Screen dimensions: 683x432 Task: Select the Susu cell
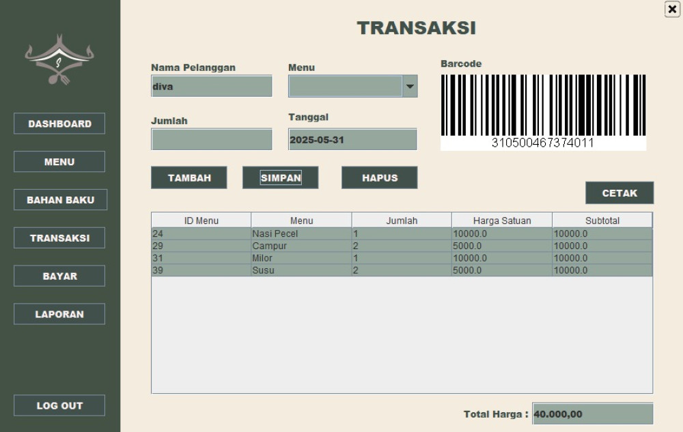coord(301,270)
